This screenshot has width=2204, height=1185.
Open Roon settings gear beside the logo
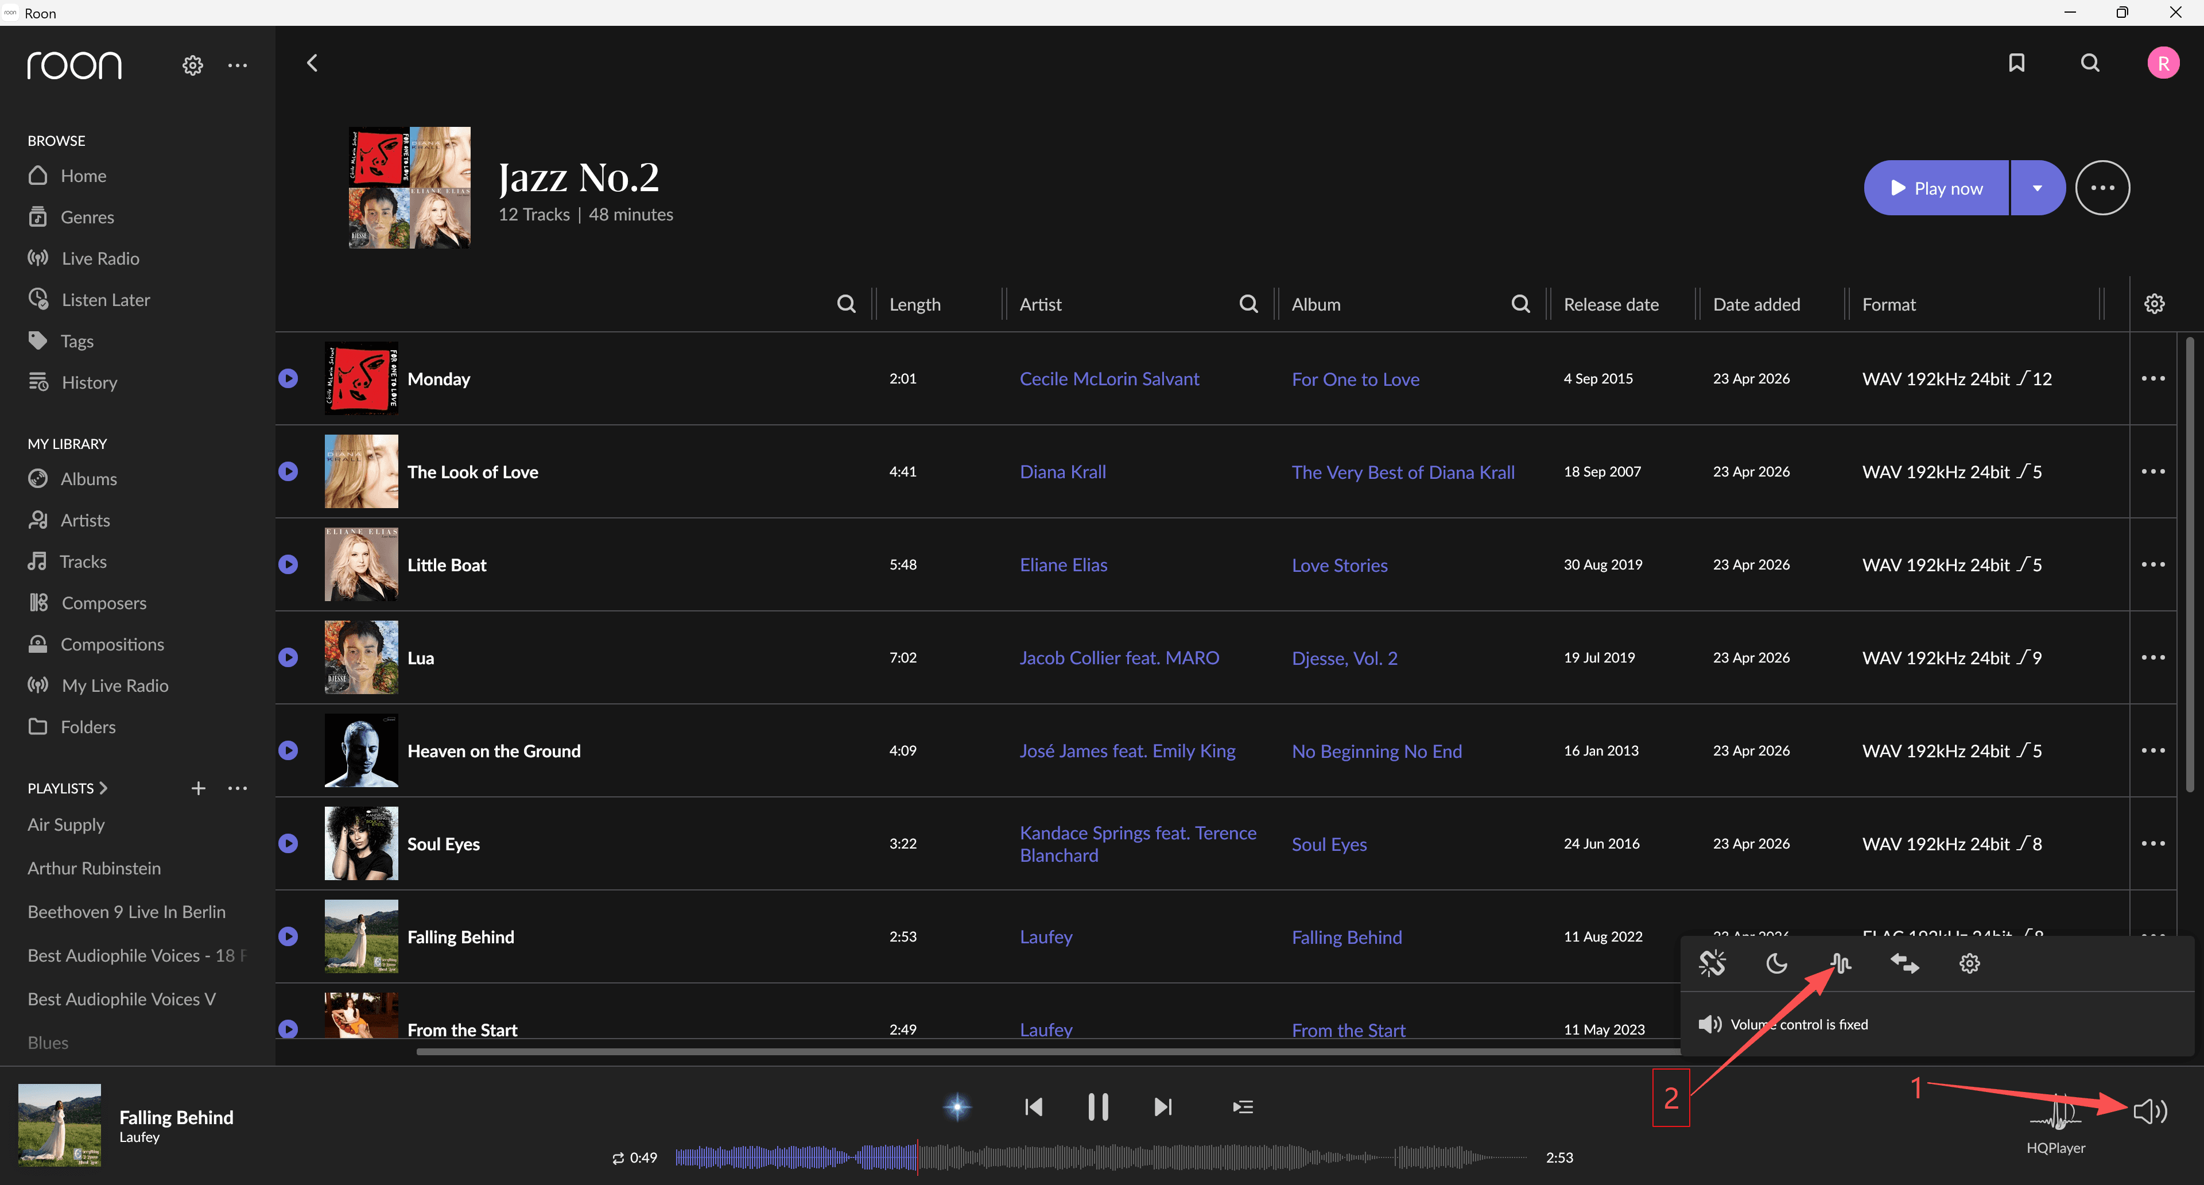pyautogui.click(x=192, y=65)
